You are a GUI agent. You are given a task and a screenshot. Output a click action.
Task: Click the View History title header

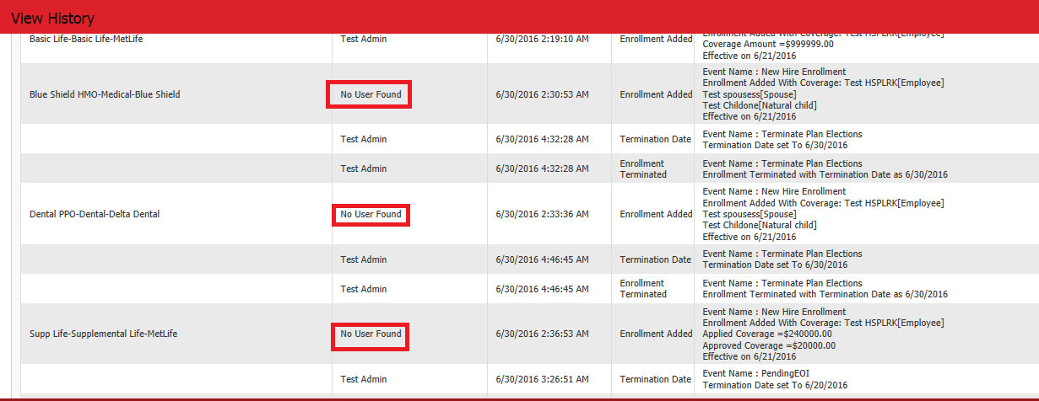tap(52, 19)
